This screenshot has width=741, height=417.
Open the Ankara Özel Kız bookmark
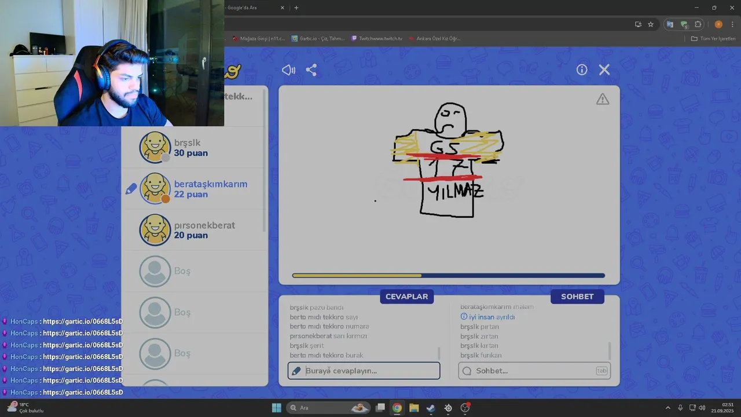pos(434,39)
